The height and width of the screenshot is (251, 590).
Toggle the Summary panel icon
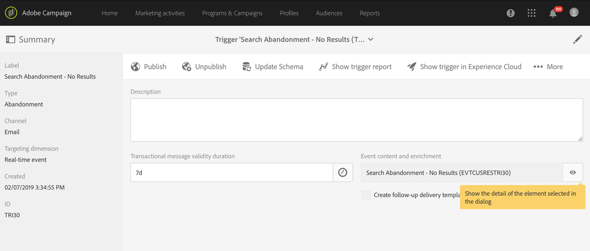tap(10, 39)
